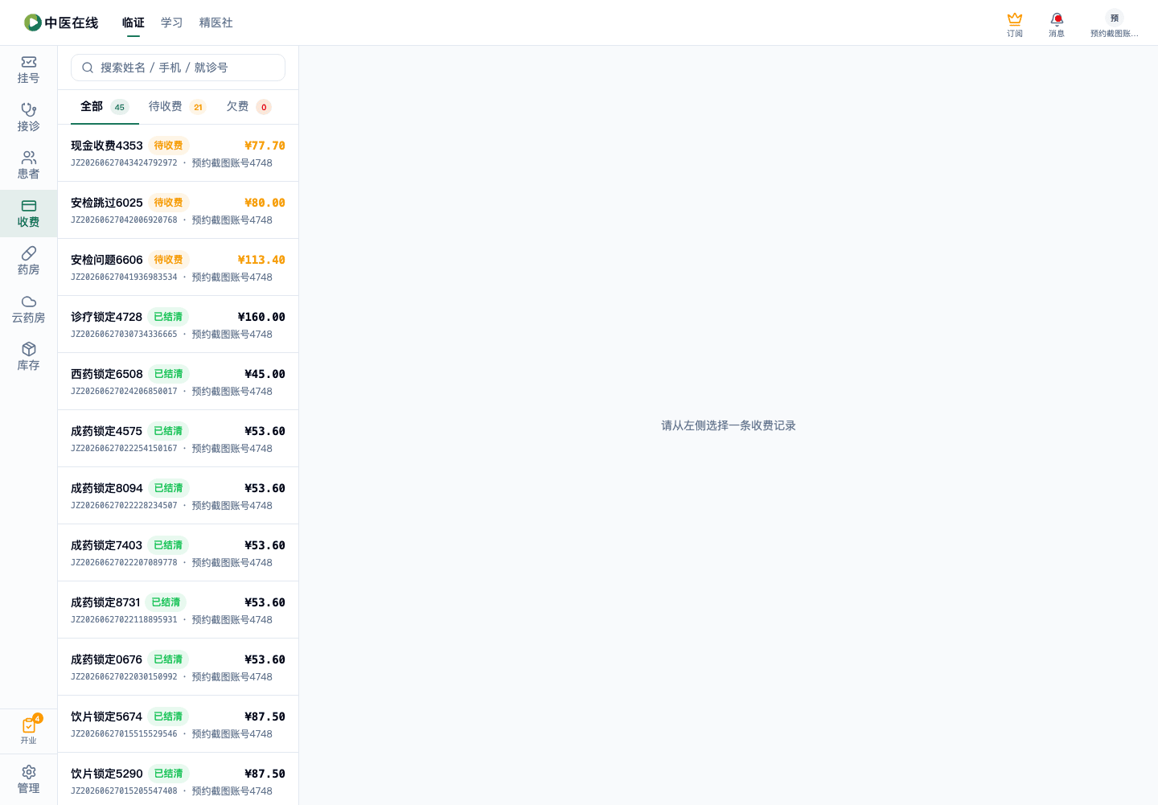Switch to the 学习 top tab
Image resolution: width=1158 pixels, height=805 pixels.
[x=172, y=23]
